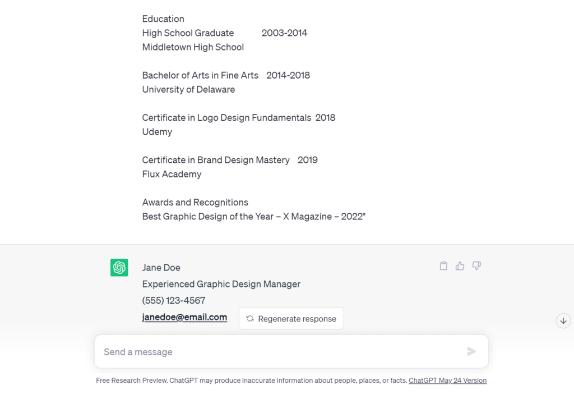This screenshot has height=394, width=574.
Task: Give the response a thumbs up
Action: point(460,265)
